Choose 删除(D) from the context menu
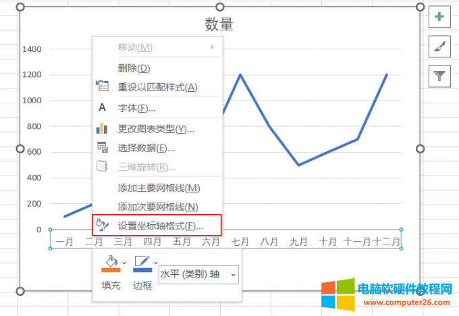The image size is (459, 316). pos(157,68)
